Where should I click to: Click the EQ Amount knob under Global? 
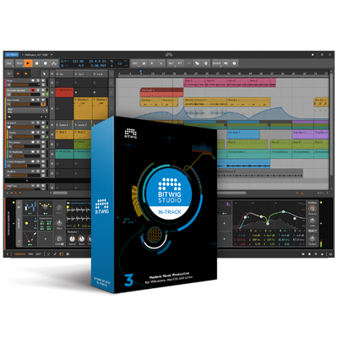tap(312, 209)
